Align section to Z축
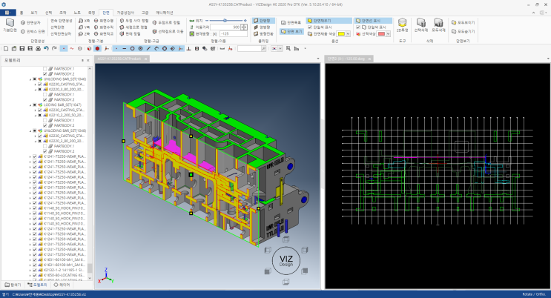 coord(84,34)
